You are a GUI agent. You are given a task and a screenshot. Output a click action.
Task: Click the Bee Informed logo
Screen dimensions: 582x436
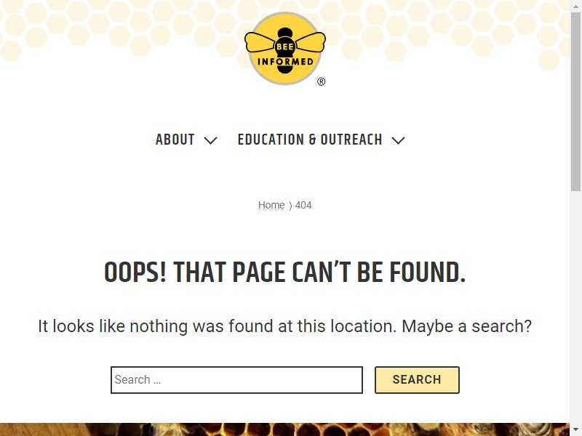284,49
